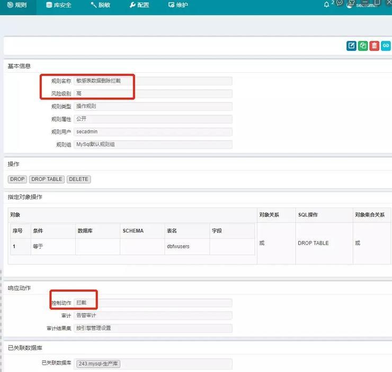
Task: Click the DROP TABLE cell under SQL操作
Action: [x=324, y=243]
